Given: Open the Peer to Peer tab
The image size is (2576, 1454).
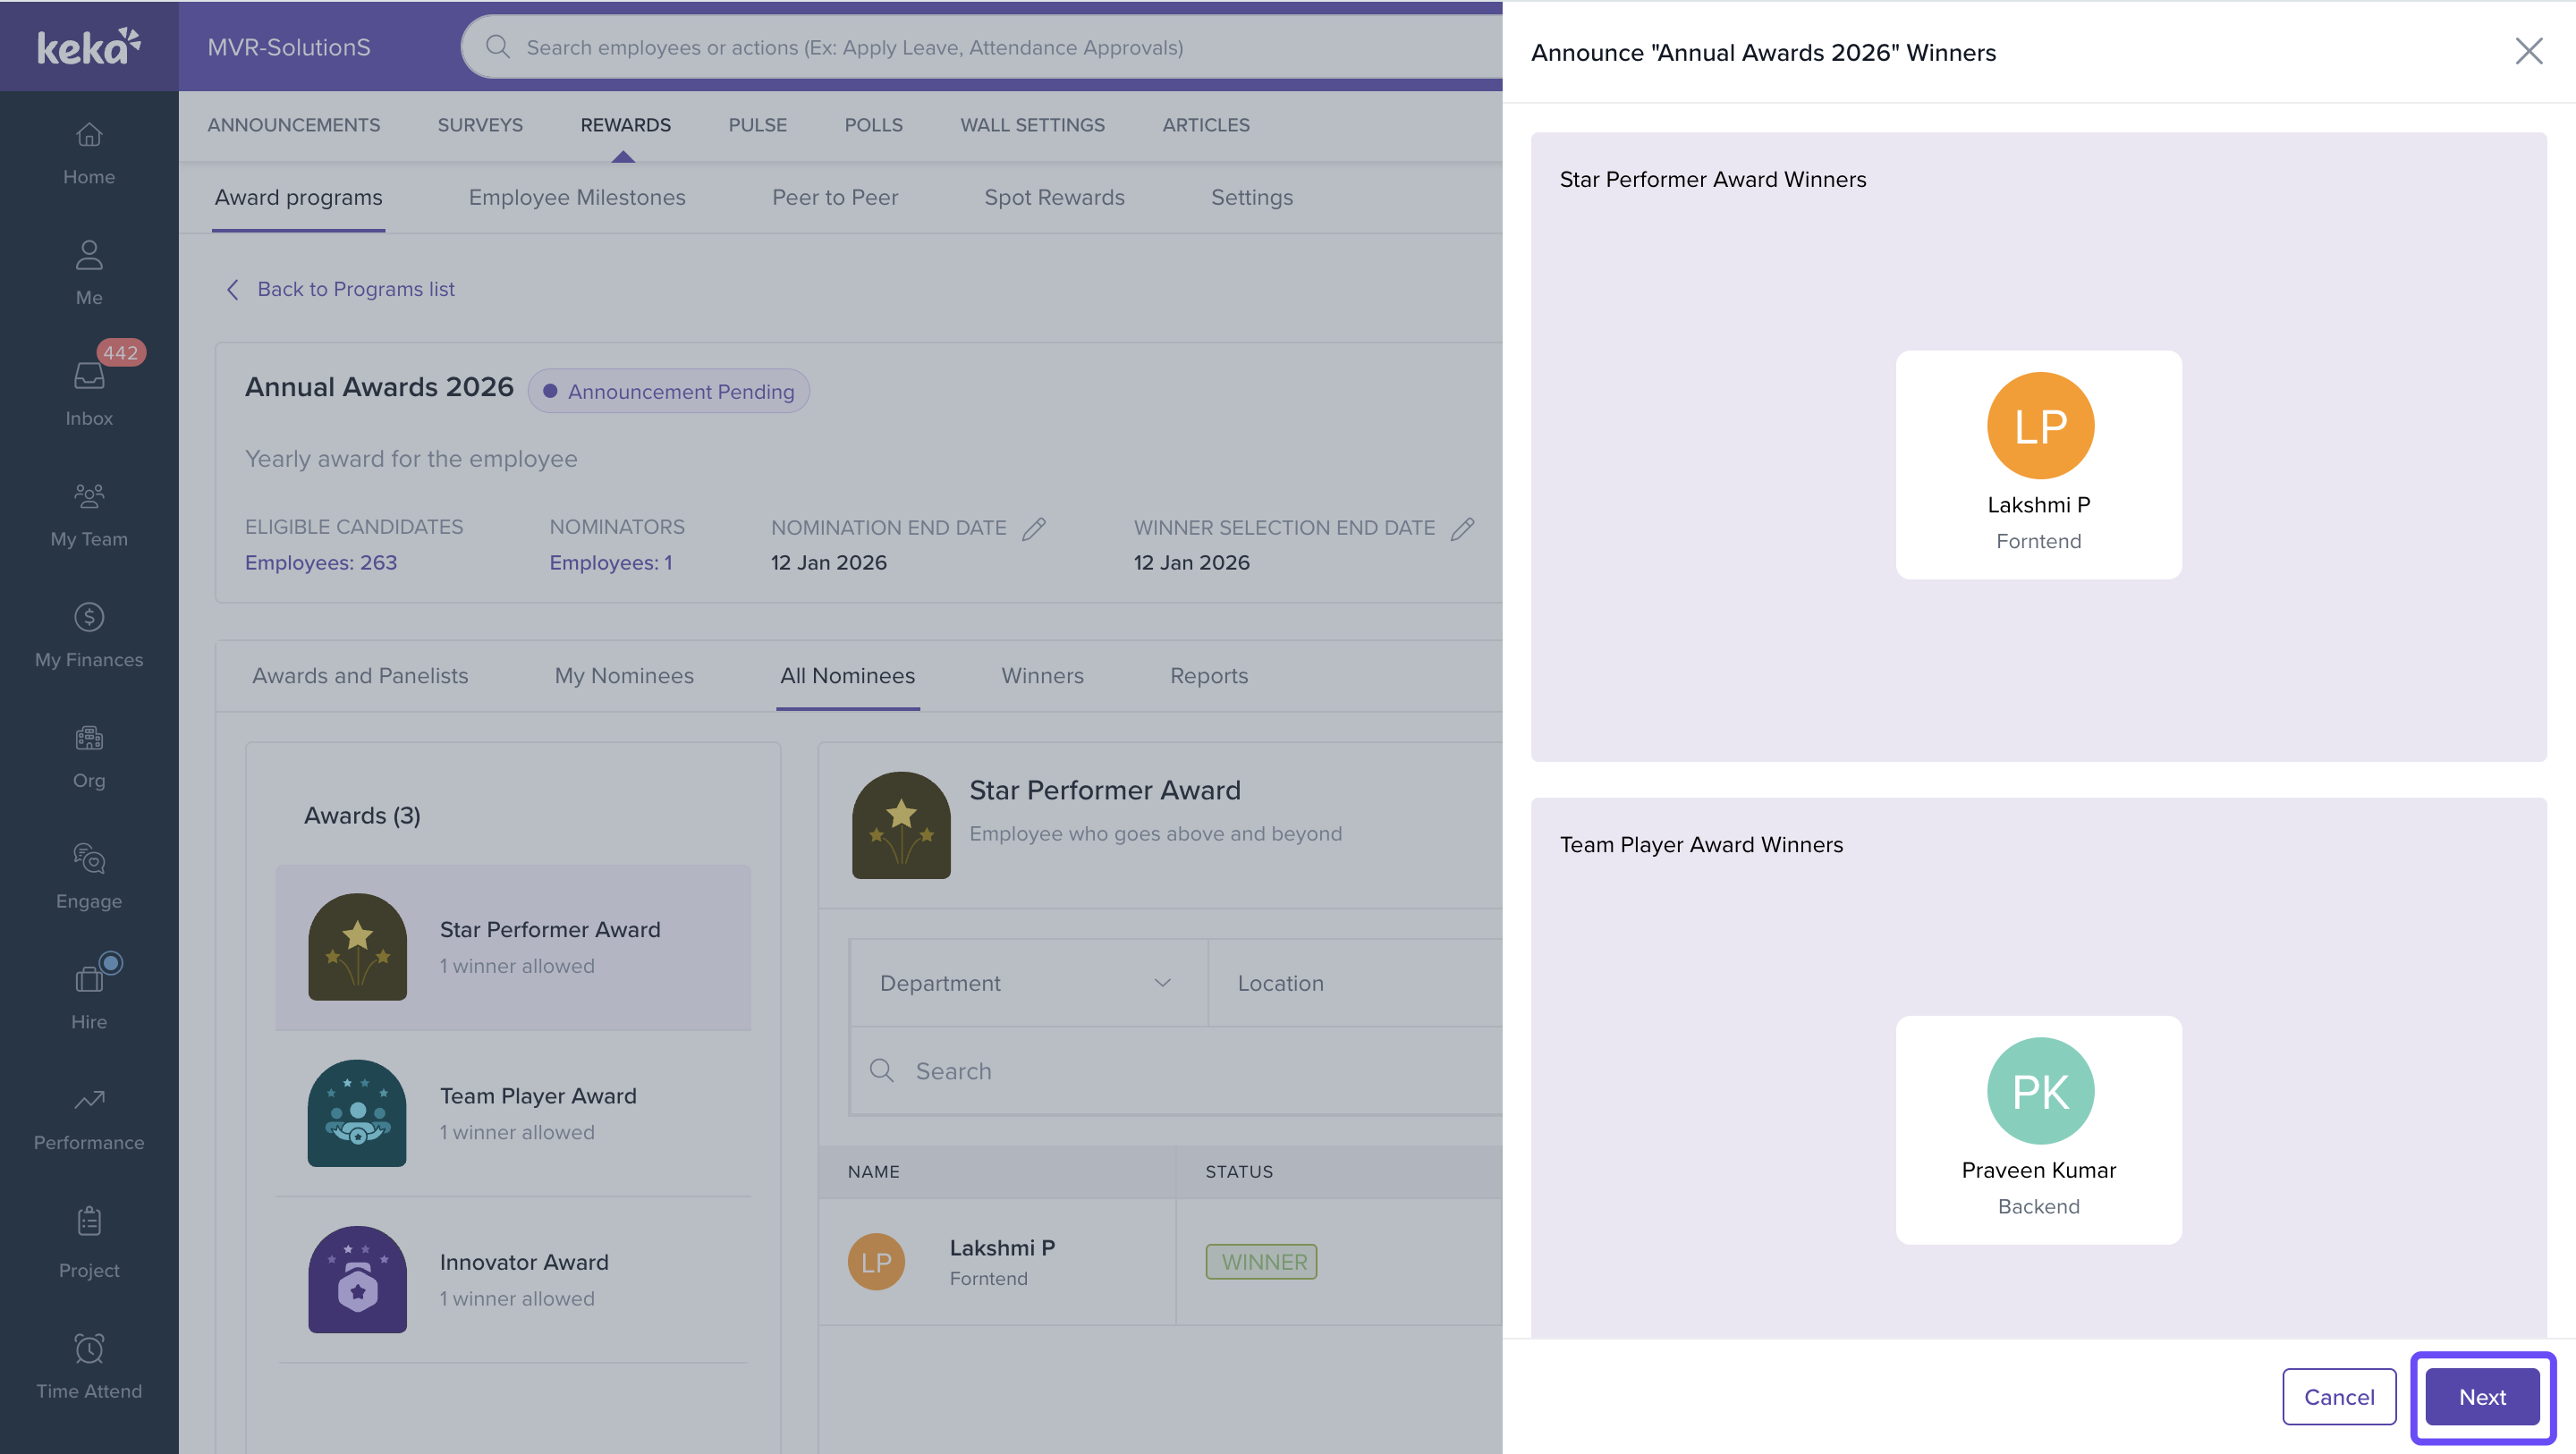Looking at the screenshot, I should tap(834, 197).
